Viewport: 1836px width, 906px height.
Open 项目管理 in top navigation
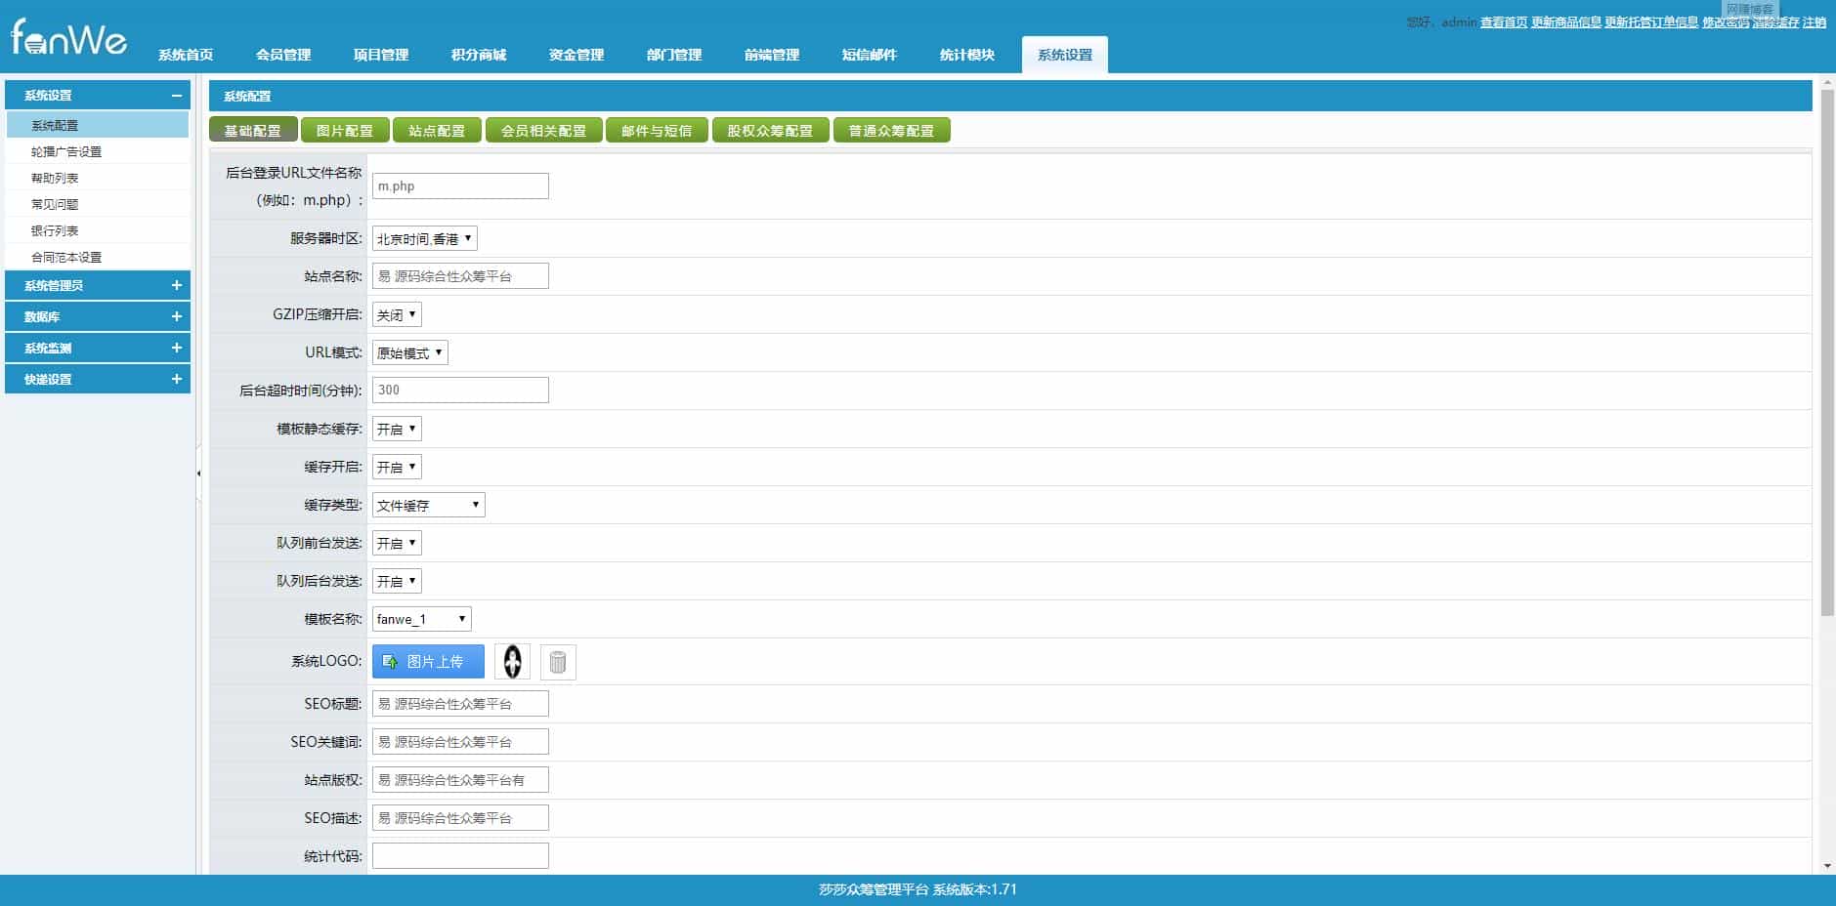click(381, 55)
